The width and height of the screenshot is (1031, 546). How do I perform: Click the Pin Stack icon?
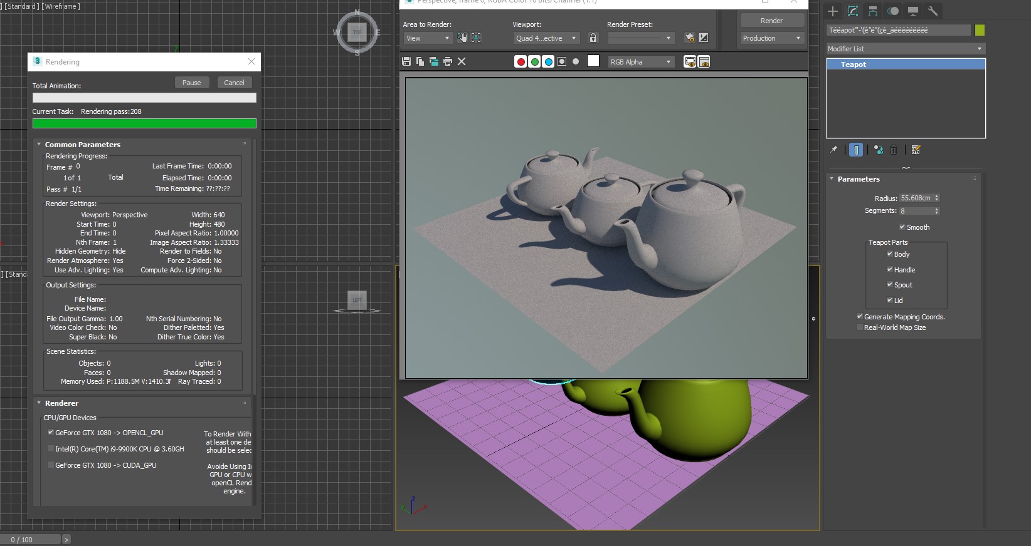point(833,150)
